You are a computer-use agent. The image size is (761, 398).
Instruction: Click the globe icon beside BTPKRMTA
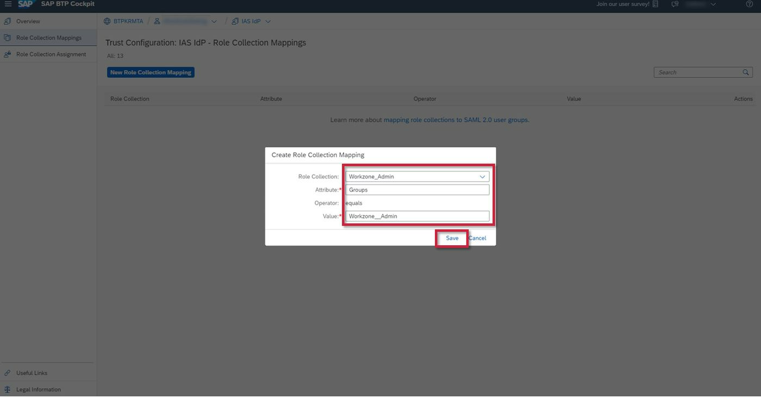(x=107, y=21)
